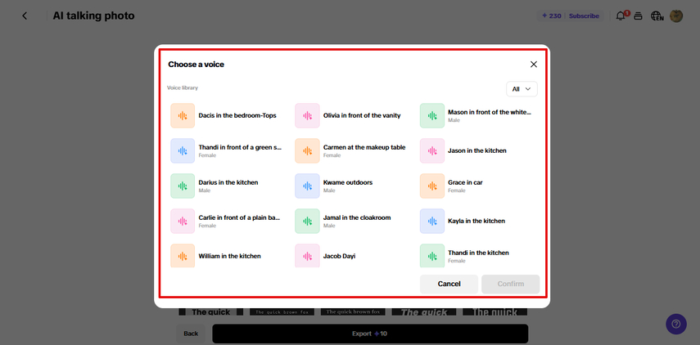Screen dimensions: 700x345
Task: Select voice name William in the kitchen
Action: pyautogui.click(x=230, y=257)
